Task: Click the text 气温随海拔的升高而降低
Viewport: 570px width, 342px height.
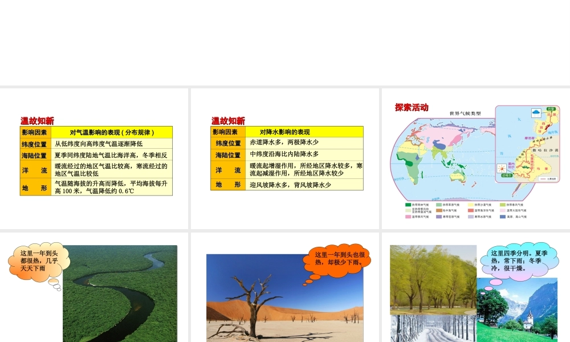Action: pos(91,184)
